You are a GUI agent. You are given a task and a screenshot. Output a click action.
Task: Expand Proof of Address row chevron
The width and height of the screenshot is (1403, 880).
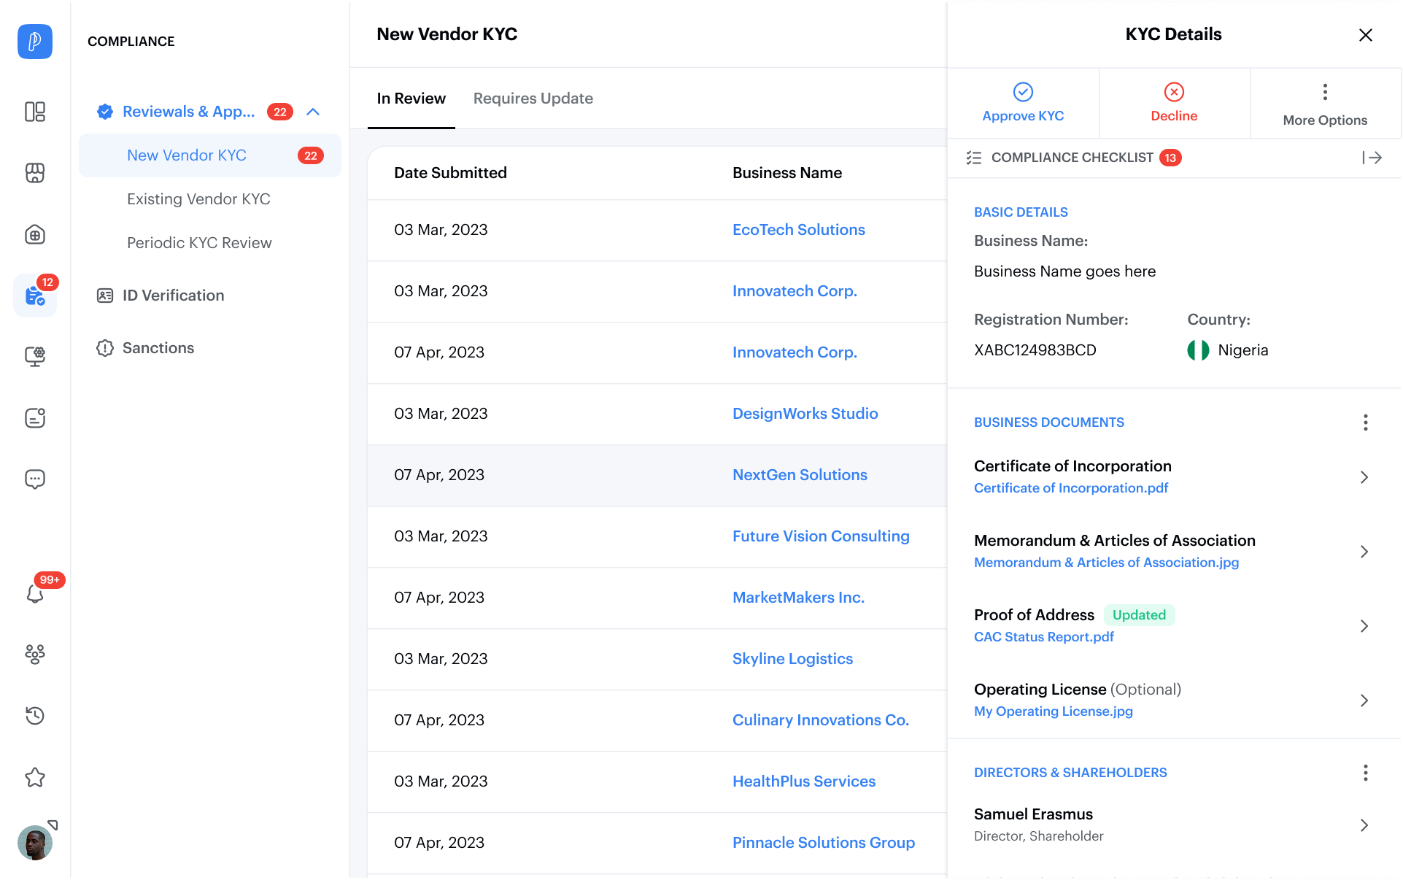(x=1364, y=626)
